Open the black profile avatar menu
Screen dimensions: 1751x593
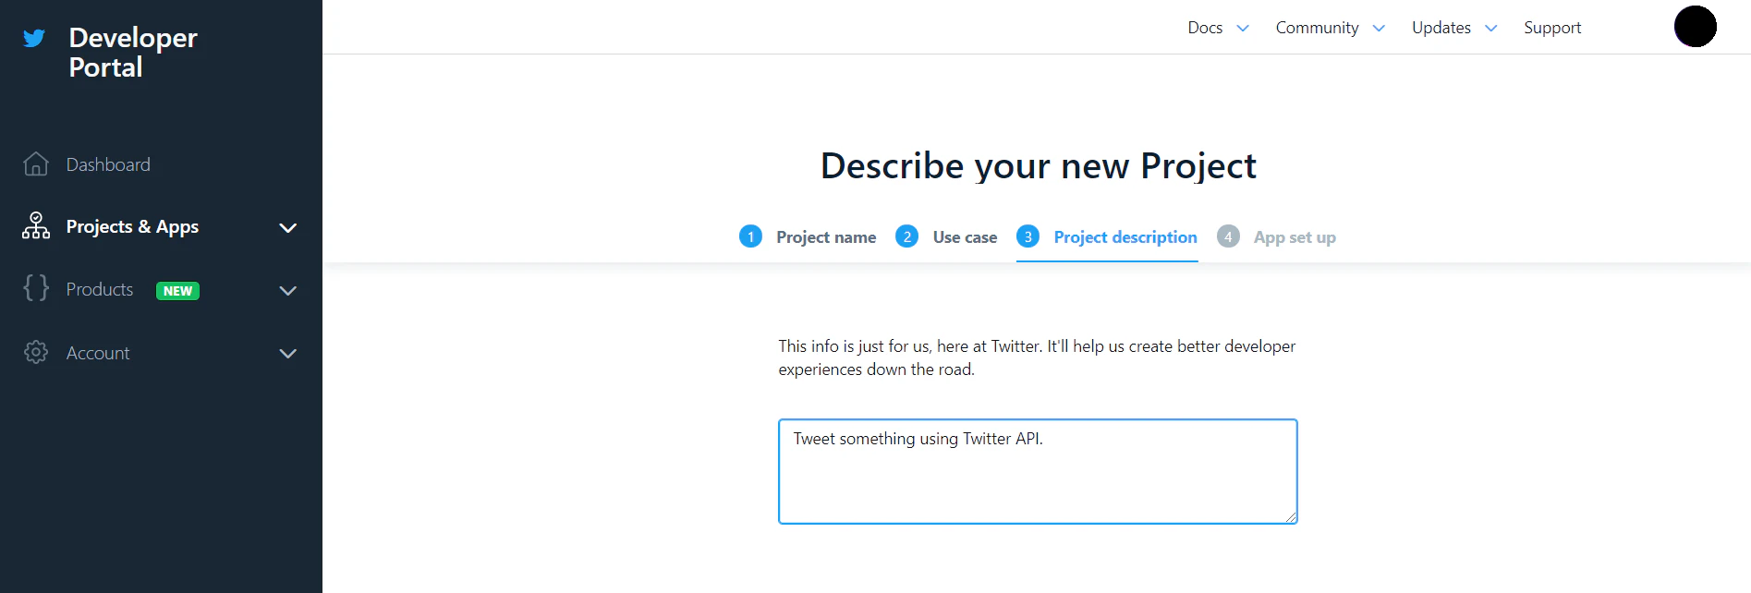[x=1695, y=26]
